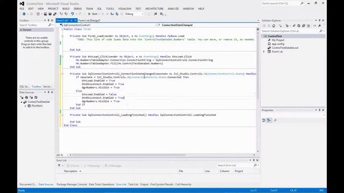The width and height of the screenshot is (344, 193).
Task: Open the DEBUG menu
Action: 77,9
